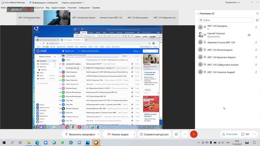Image resolution: width=260 pixels, height=146 pixels.
Task: Click phone icon next to Аминева Ульяна
Action: [x=205, y=42]
